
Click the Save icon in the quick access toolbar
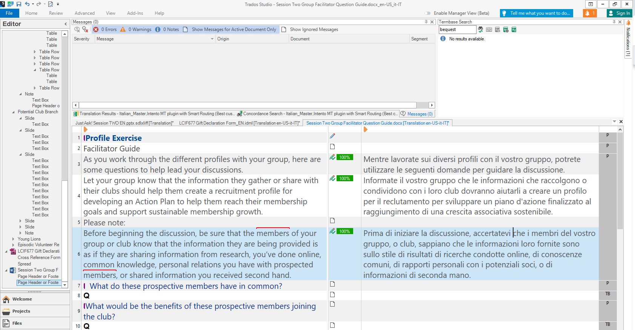19,4
